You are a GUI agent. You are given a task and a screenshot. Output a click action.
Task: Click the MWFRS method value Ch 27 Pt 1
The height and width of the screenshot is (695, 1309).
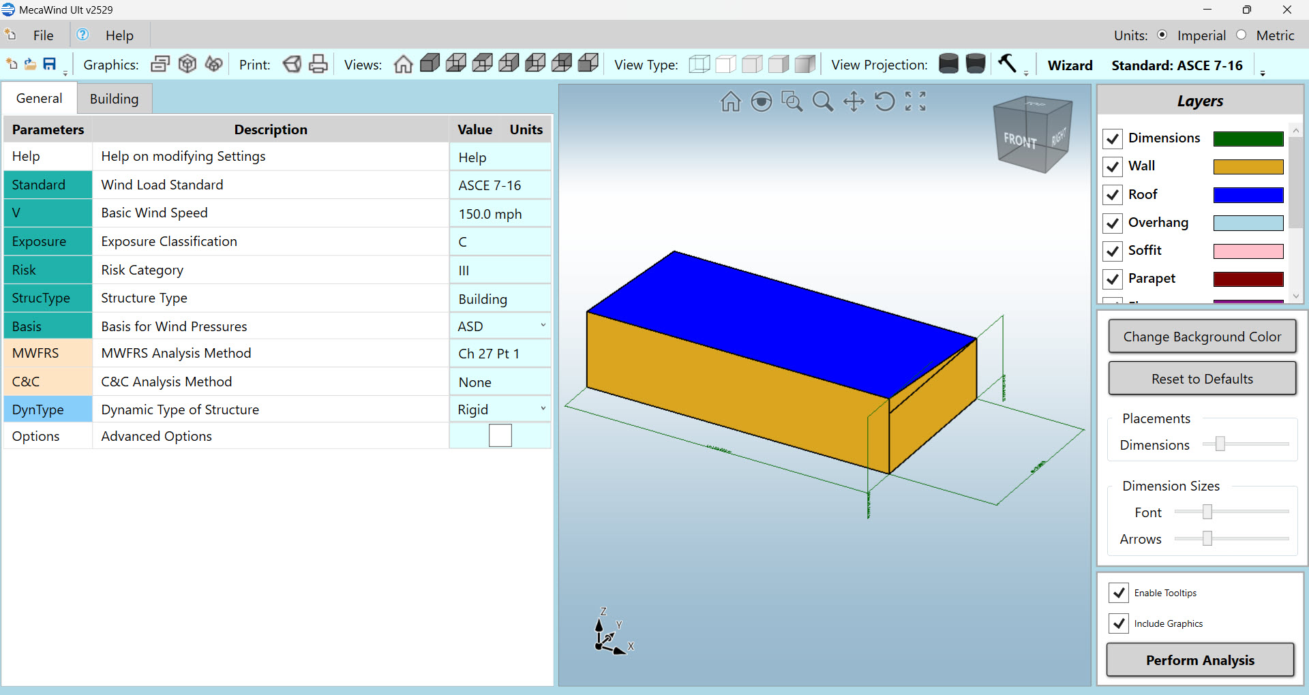[x=500, y=354]
